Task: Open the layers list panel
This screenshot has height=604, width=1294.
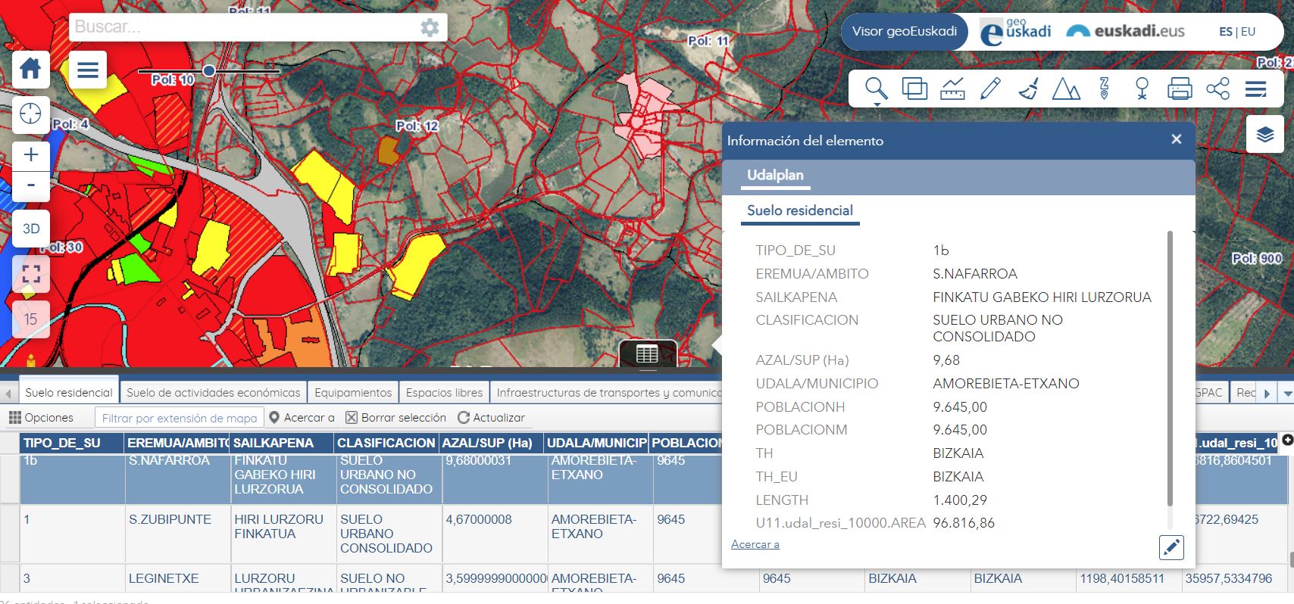Action: point(1264,135)
